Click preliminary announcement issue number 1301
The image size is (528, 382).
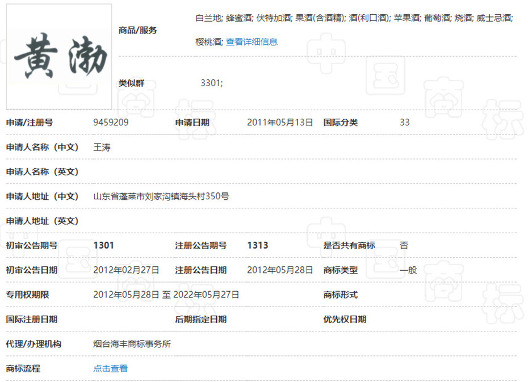coord(103,246)
